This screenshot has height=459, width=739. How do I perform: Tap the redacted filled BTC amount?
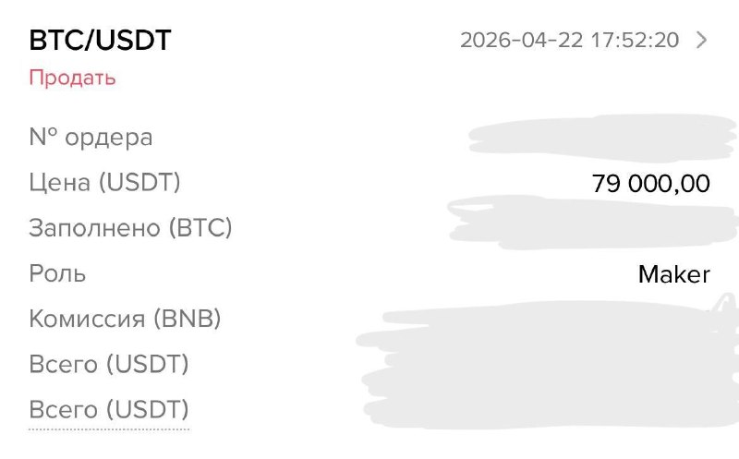point(593,223)
